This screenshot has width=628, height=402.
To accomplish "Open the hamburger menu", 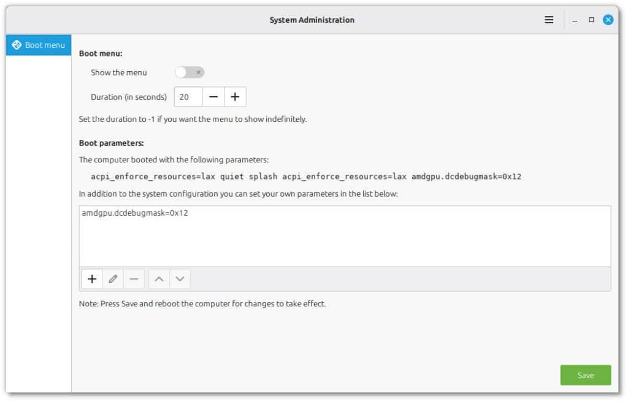I will click(548, 19).
